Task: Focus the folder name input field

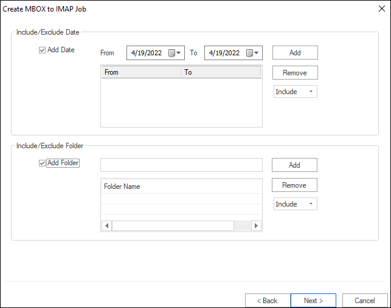Action: 181,165
